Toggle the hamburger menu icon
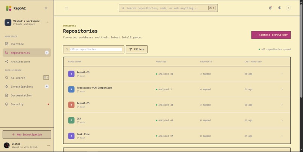This screenshot has width=303, height=152. pos(66,8)
